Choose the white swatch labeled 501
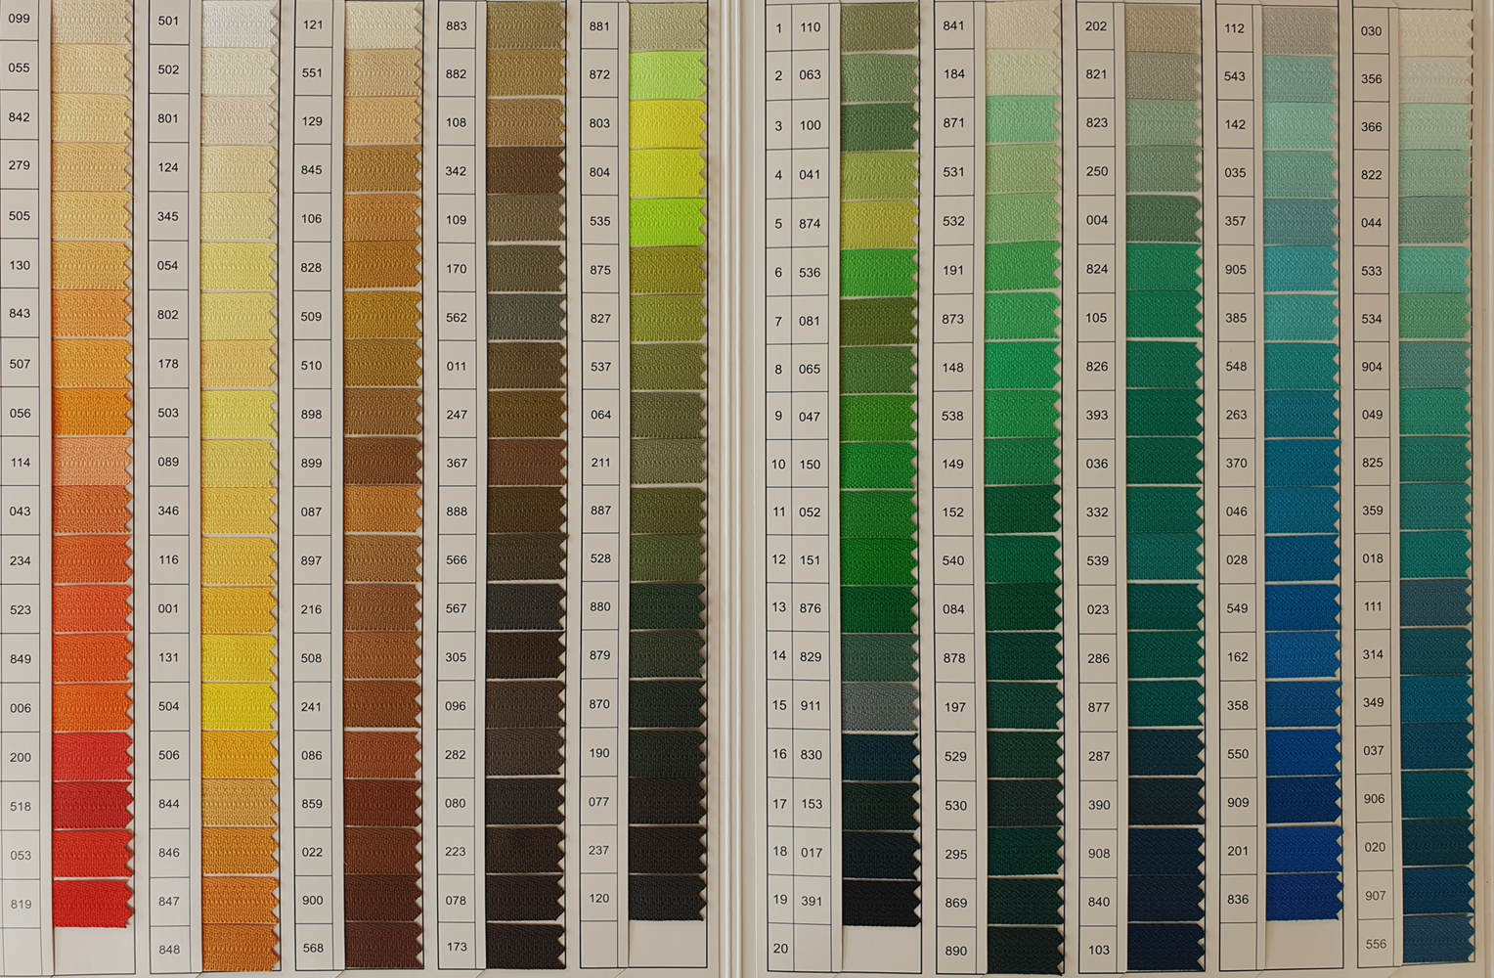Image resolution: width=1494 pixels, height=978 pixels. pyautogui.click(x=239, y=22)
